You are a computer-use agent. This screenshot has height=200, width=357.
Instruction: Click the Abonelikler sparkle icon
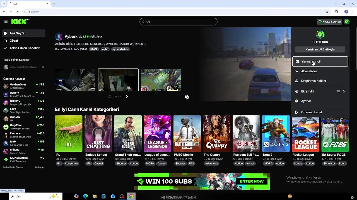pos(297,71)
